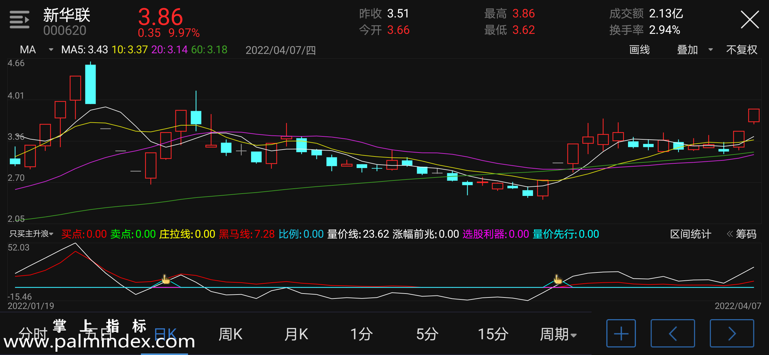Tap the 量价线: 23.62 indicator label
Image resolution: width=769 pixels, height=355 pixels.
pos(358,234)
